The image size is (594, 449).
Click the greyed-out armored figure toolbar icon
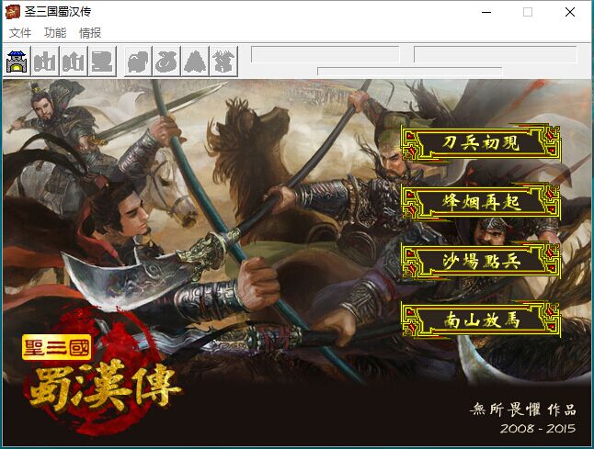(222, 62)
